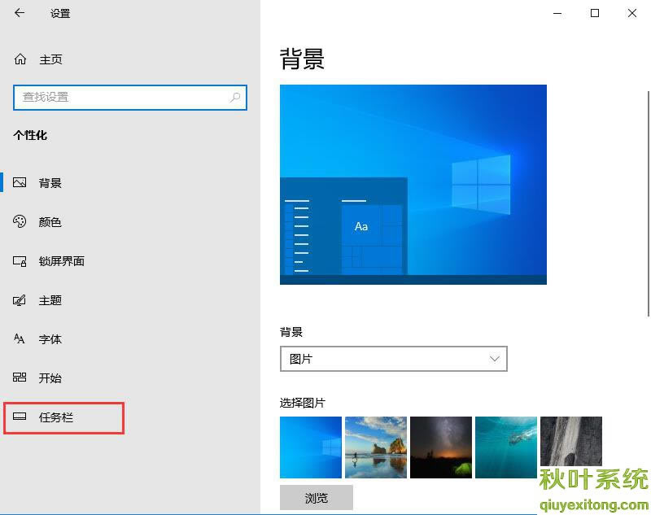Open the 主页 home icon
Screen dimensions: 651x515
(x=20, y=59)
